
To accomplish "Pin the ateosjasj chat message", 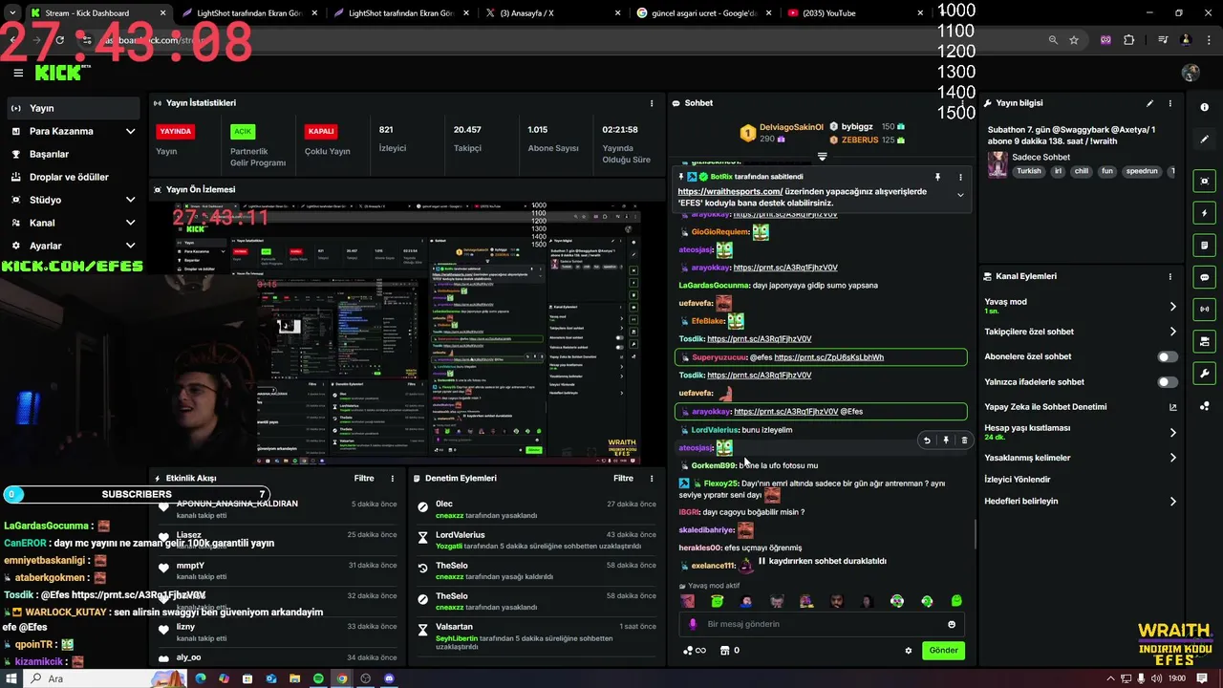I will tap(946, 441).
